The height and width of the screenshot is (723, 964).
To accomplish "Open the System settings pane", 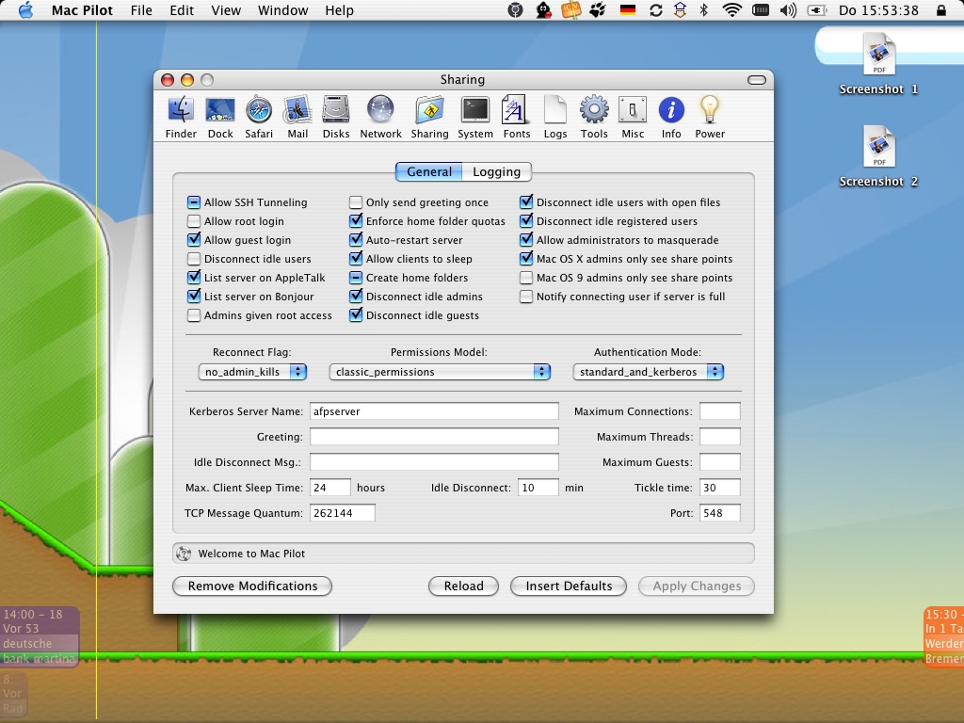I will tap(475, 118).
